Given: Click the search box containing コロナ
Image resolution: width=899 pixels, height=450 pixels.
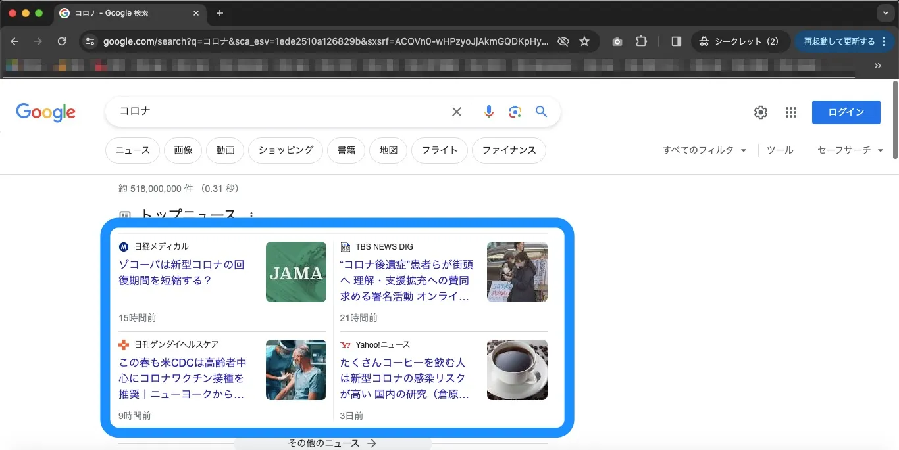Looking at the screenshot, I should click(280, 112).
